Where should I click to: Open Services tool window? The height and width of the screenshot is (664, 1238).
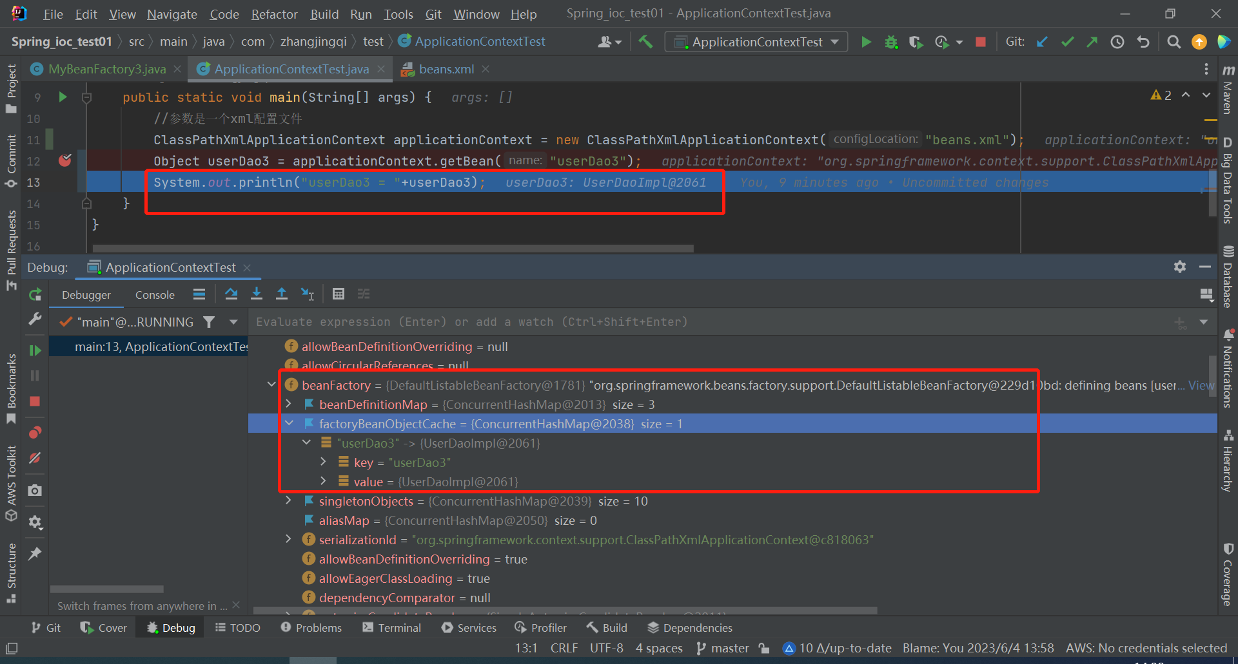tap(469, 628)
